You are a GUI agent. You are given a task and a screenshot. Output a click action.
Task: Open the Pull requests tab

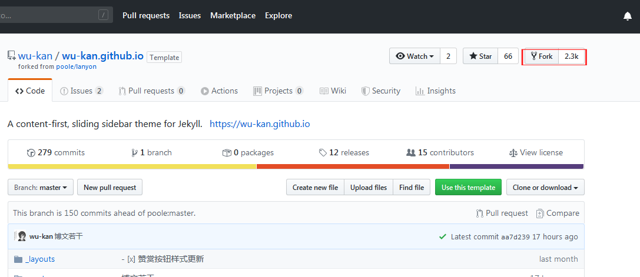tap(151, 91)
